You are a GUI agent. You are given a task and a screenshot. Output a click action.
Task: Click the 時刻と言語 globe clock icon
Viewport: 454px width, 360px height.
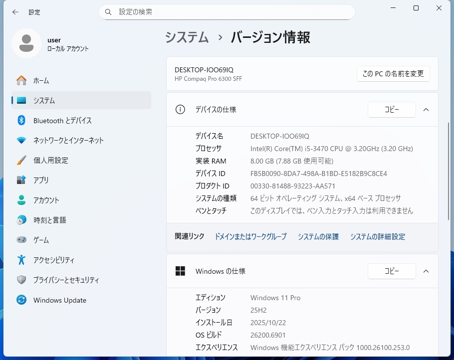[x=21, y=220]
